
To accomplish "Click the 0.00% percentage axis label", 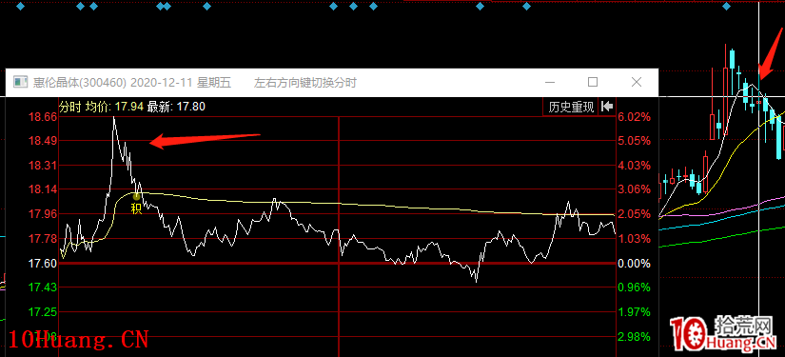I will pos(635,264).
